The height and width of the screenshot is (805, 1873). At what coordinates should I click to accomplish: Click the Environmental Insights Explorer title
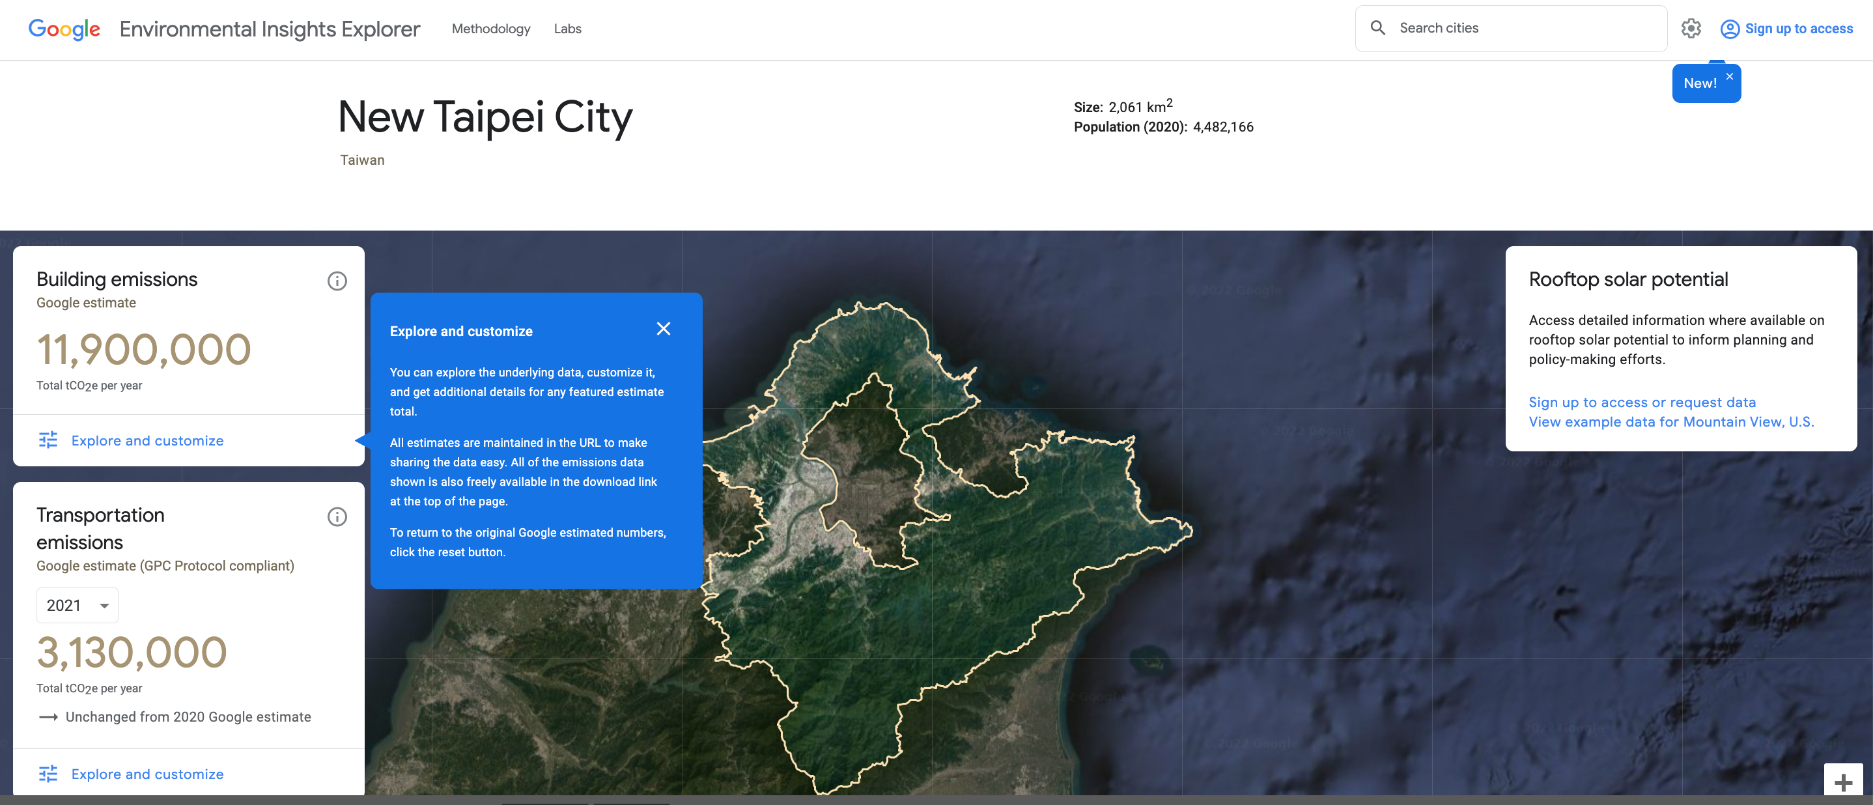click(270, 29)
